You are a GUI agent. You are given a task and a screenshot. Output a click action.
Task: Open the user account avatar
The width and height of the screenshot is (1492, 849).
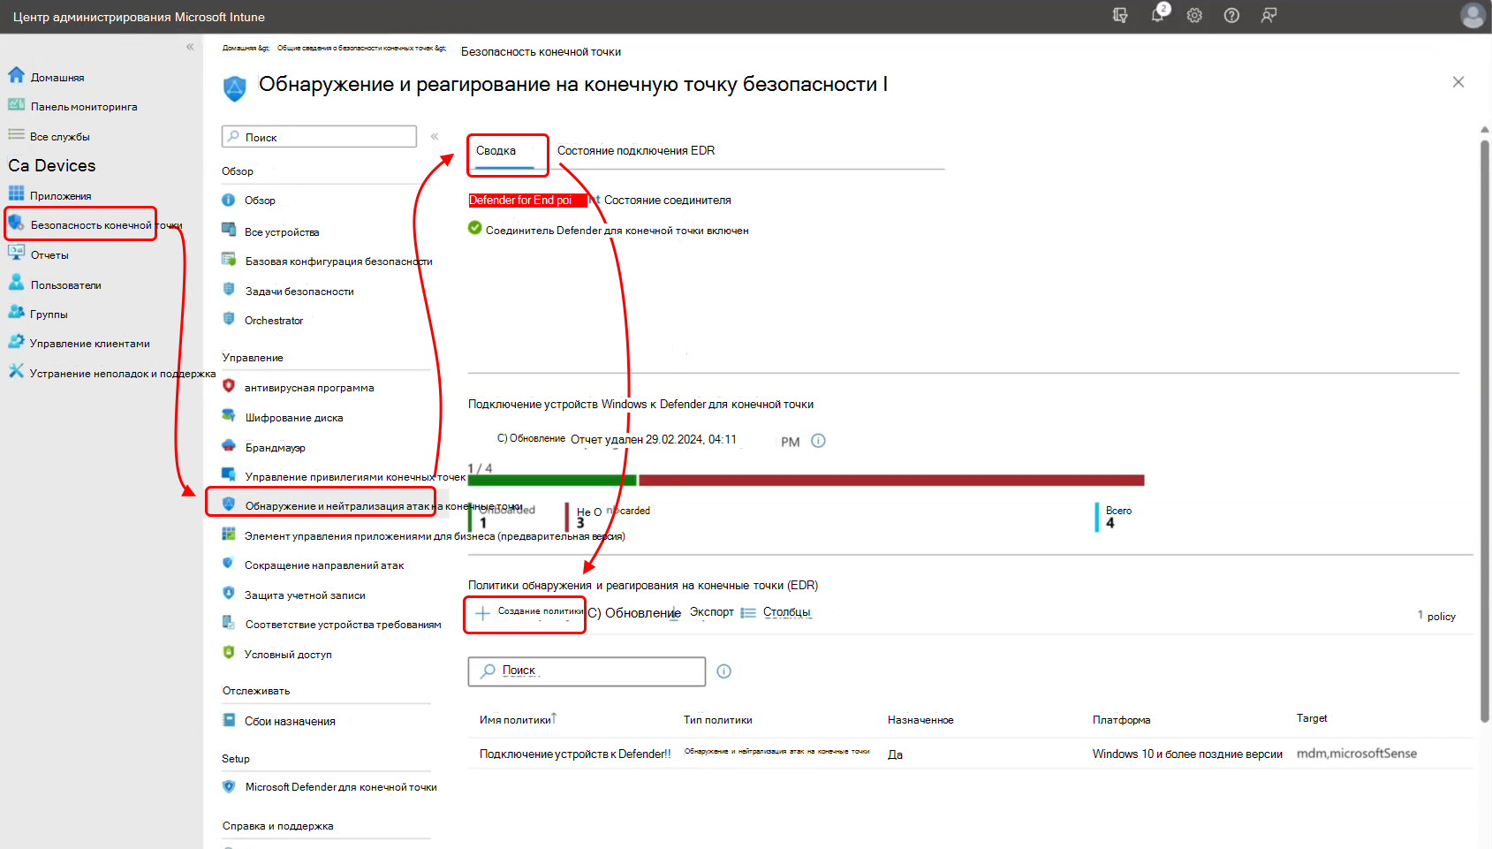pos(1473,15)
